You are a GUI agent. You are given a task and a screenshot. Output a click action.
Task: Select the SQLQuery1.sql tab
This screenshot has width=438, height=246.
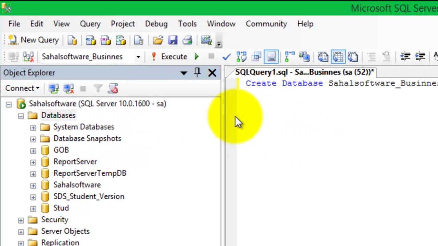305,72
